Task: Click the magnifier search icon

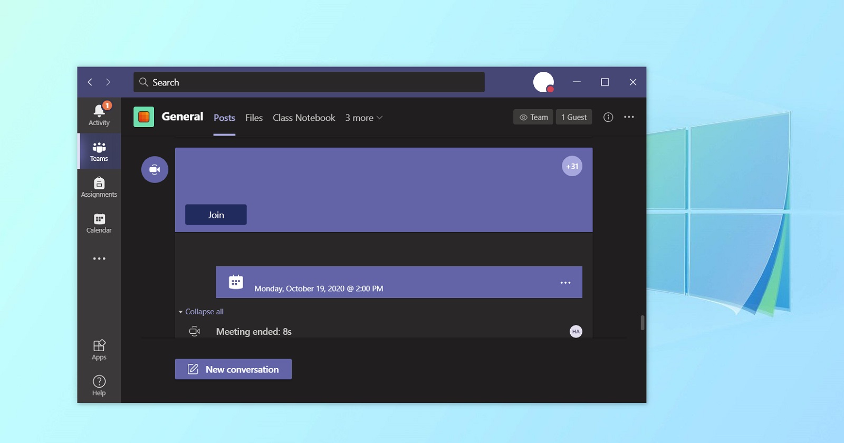Action: (x=143, y=82)
